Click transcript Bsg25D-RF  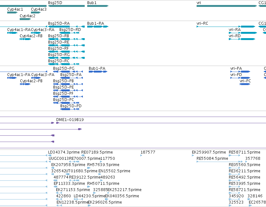pos(66,52)
